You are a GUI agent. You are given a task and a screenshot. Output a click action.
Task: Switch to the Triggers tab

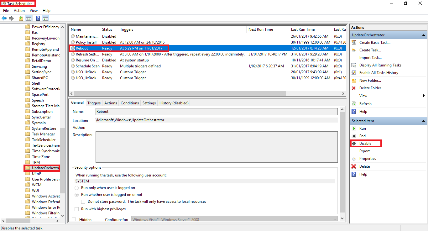94,103
